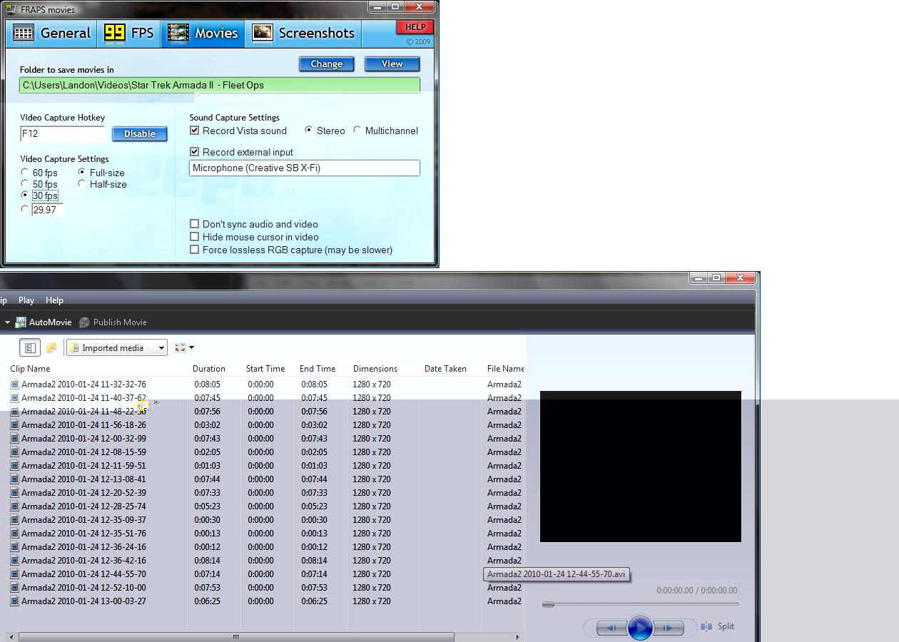The height and width of the screenshot is (642, 899).
Task: Select clip Armada2 2010-01-24 13-00-03-27
Action: pos(83,601)
